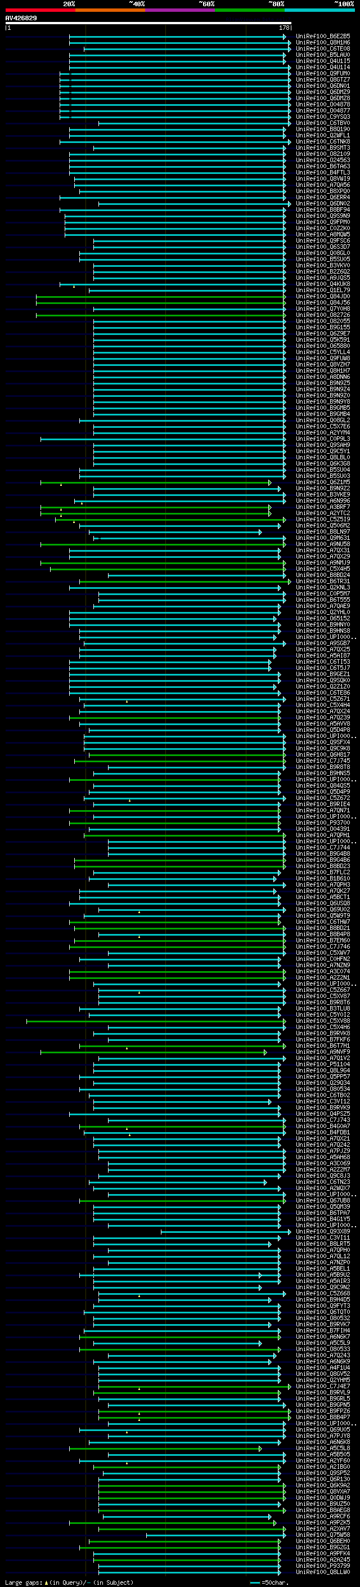Image resolution: width=360 pixels, height=1587 pixels.
Task: Open the UniRef100_C6TI53 hit label
Action: click(323, 661)
